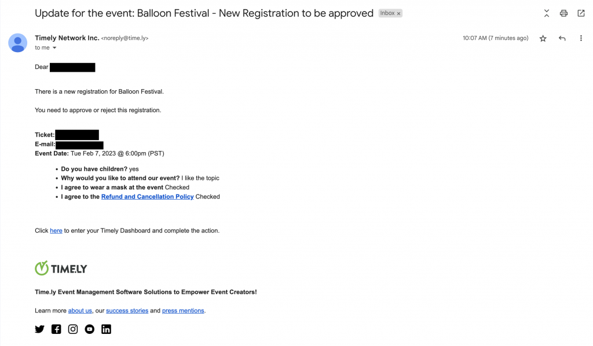This screenshot has height=346, width=593.
Task: Open Timely's LinkedIn page icon
Action: [x=106, y=329]
